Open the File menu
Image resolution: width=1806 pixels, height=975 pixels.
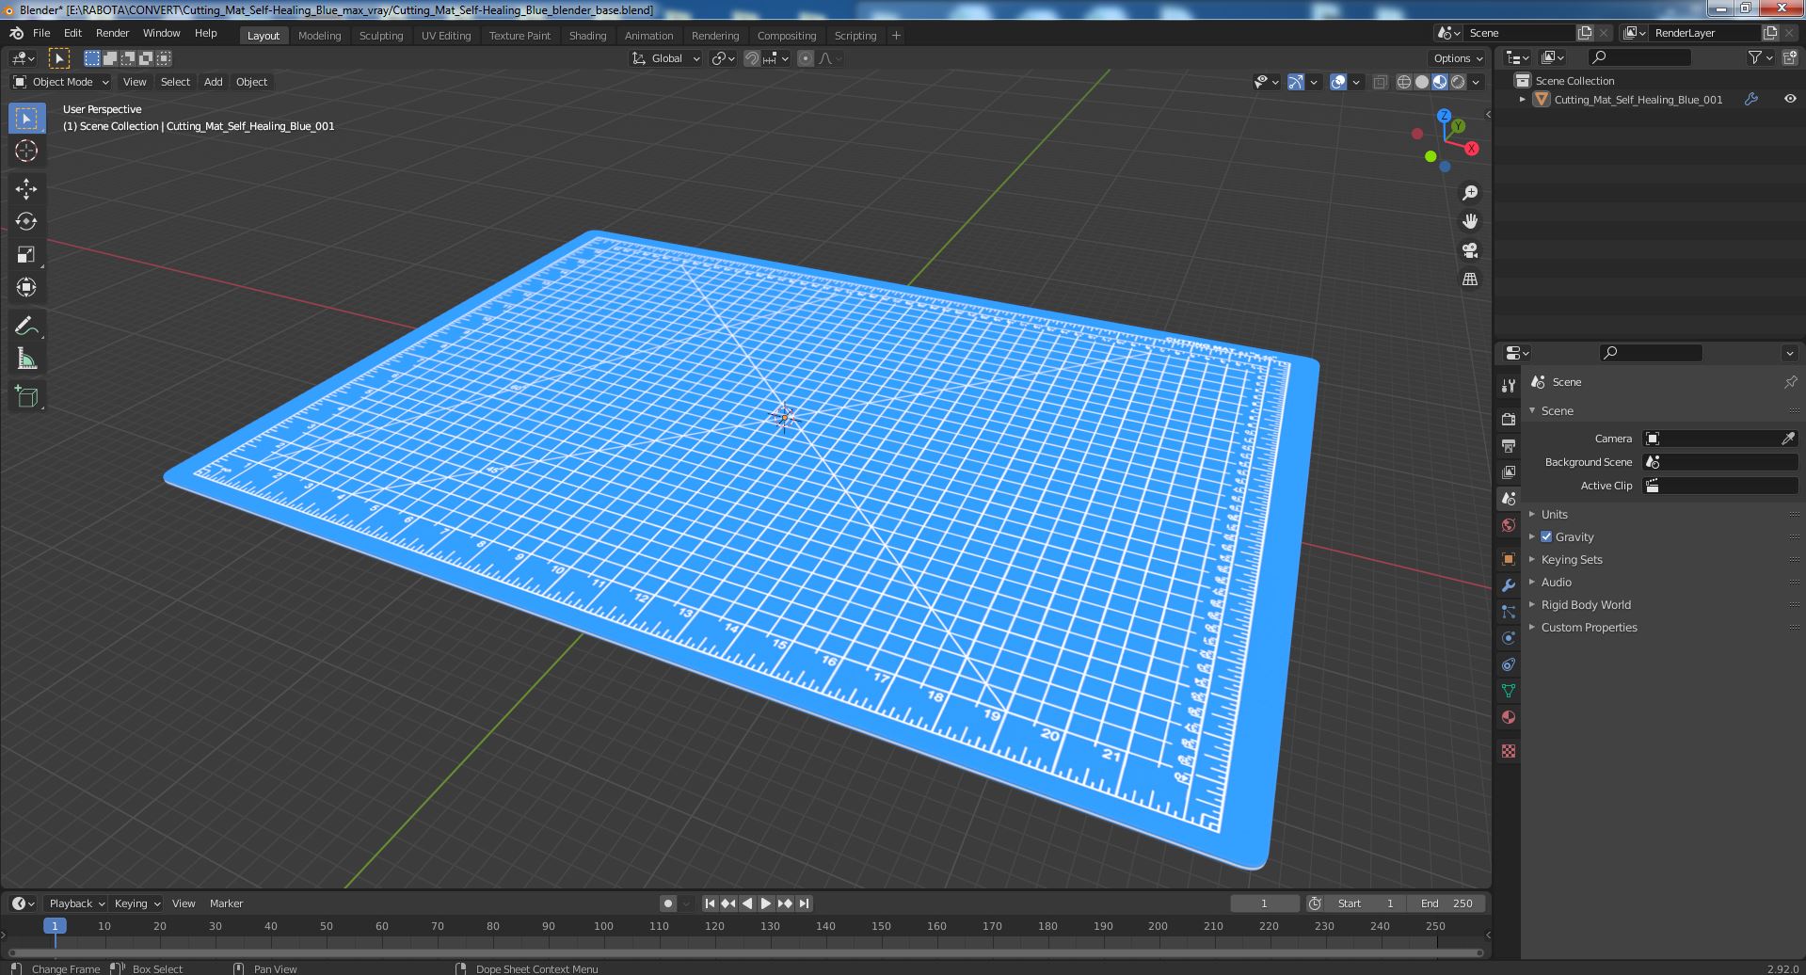click(41, 33)
